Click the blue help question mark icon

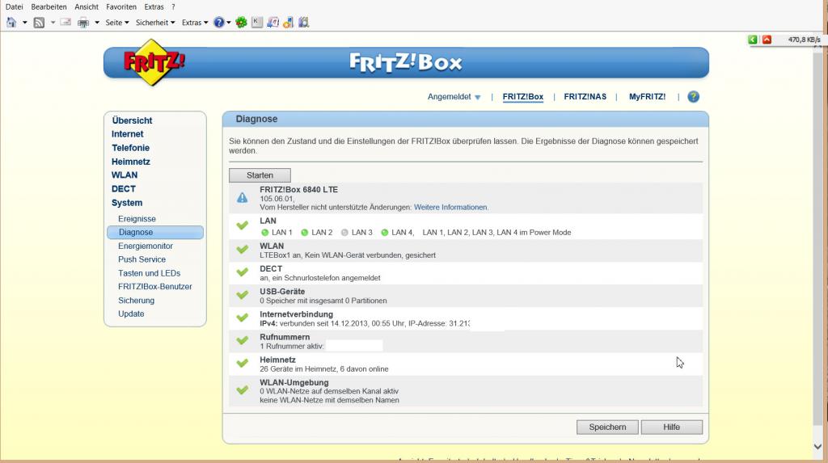[x=218, y=23]
